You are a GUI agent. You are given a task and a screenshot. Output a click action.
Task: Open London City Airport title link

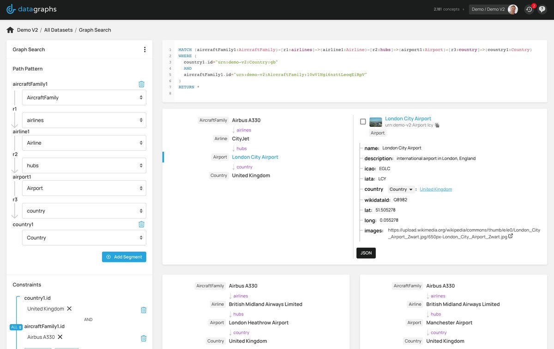point(408,118)
